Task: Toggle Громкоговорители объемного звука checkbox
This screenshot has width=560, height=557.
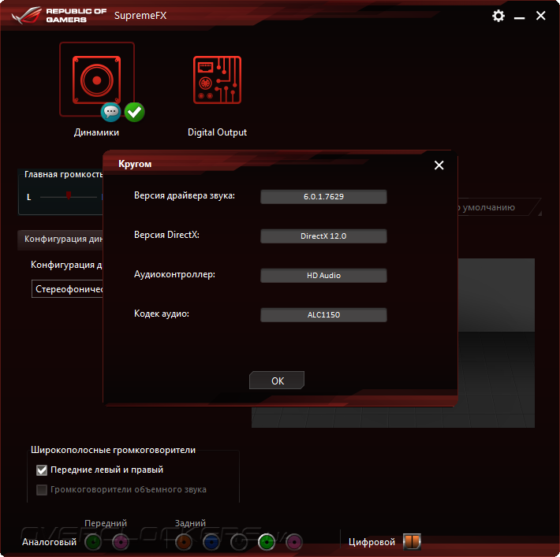Action: click(42, 490)
